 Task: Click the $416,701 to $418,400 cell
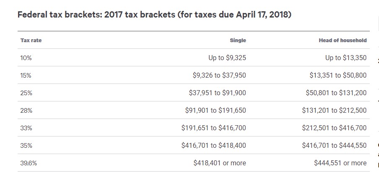click(x=214, y=146)
